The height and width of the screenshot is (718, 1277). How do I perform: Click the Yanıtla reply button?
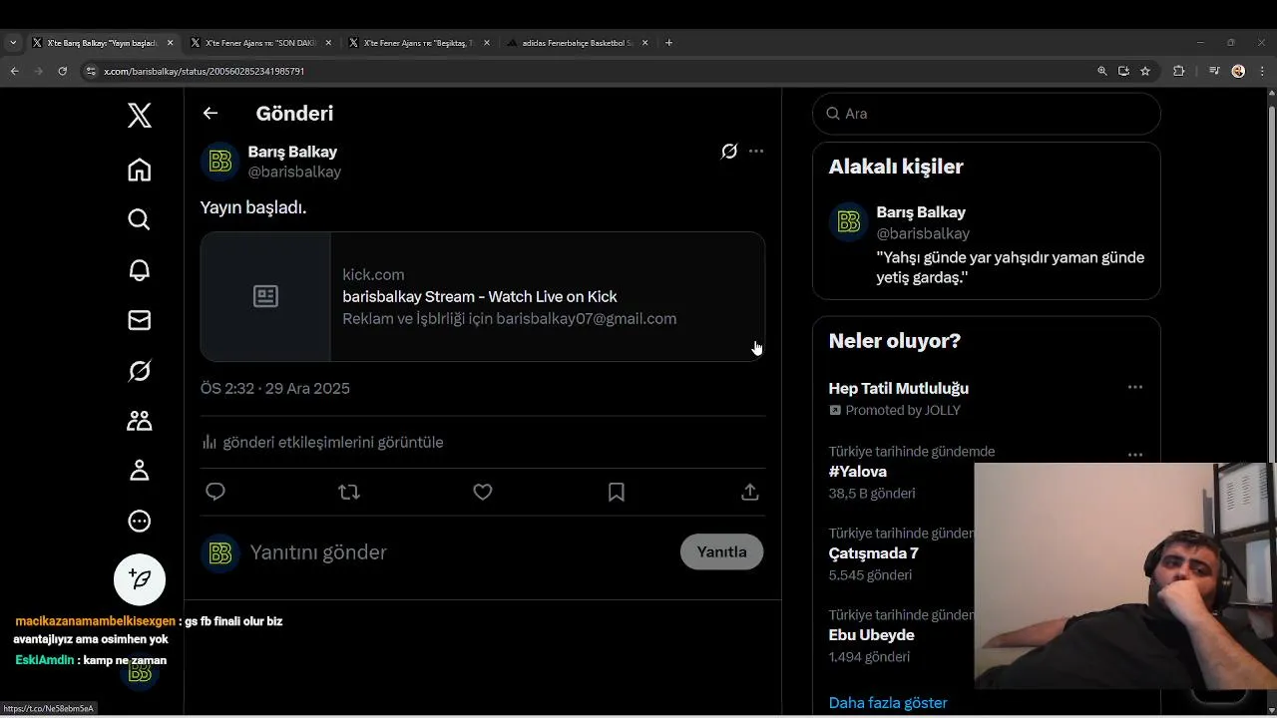[721, 551]
